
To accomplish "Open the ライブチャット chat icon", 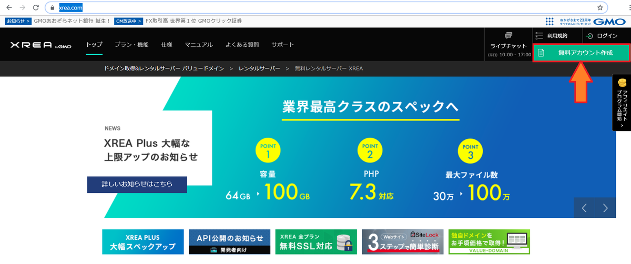I will pos(508,35).
